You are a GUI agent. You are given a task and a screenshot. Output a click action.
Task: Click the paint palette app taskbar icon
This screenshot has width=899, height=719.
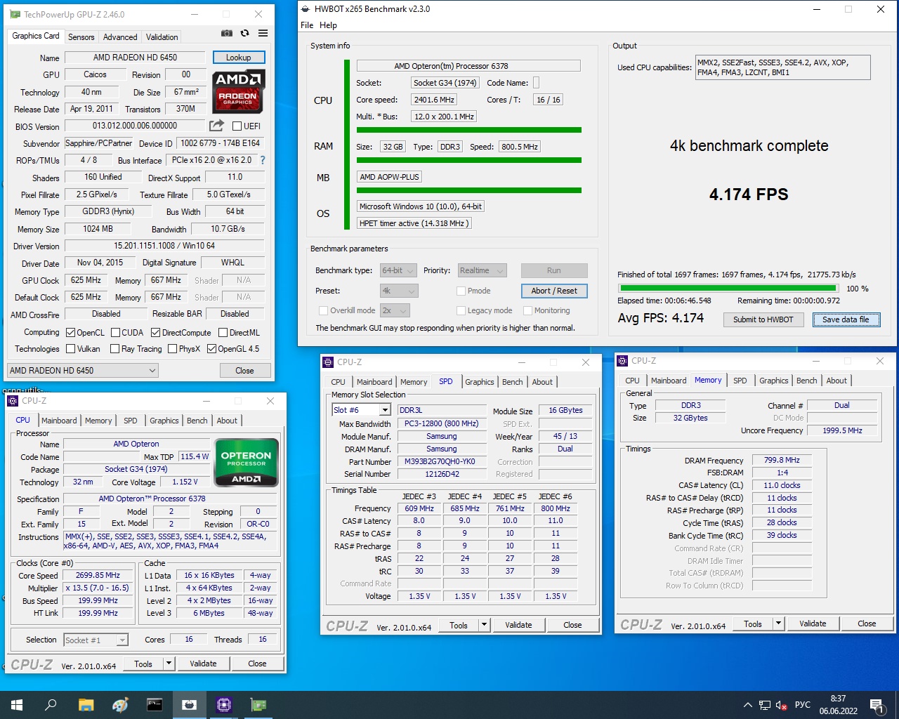120,705
